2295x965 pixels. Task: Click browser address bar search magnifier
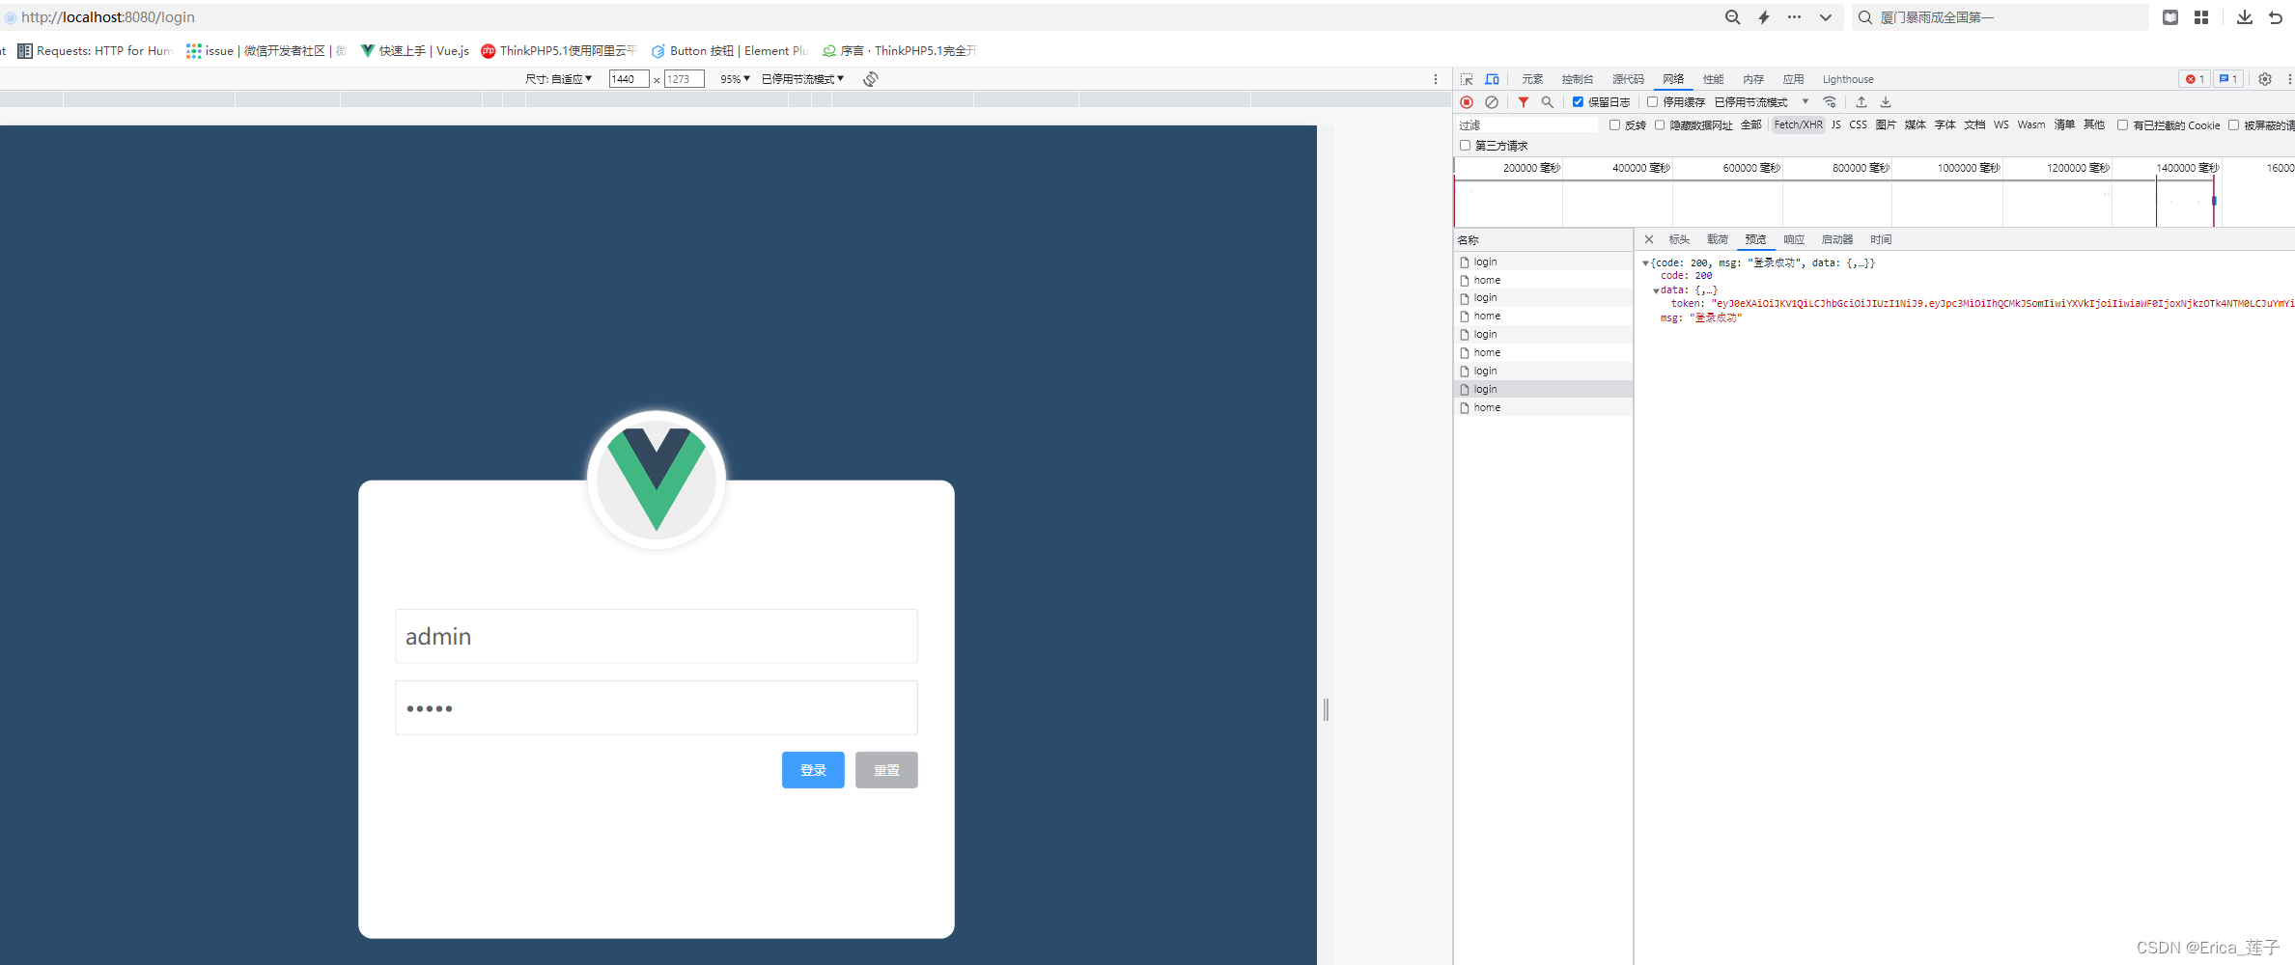1733,17
